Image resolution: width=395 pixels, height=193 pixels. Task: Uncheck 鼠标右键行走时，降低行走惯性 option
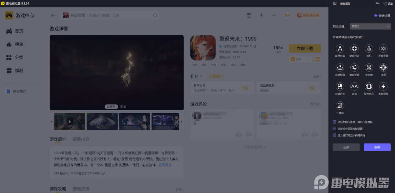pos(334,122)
